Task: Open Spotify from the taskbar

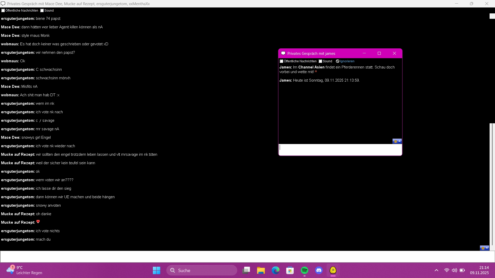Action: tap(304, 271)
